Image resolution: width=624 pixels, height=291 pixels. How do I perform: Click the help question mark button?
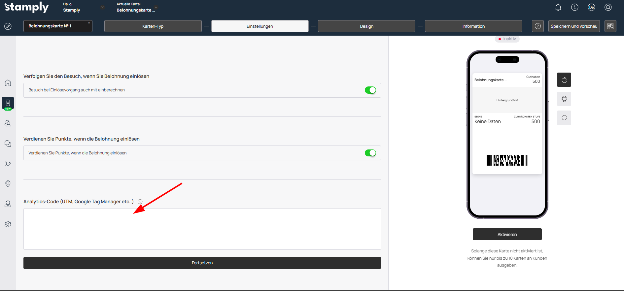point(537,26)
